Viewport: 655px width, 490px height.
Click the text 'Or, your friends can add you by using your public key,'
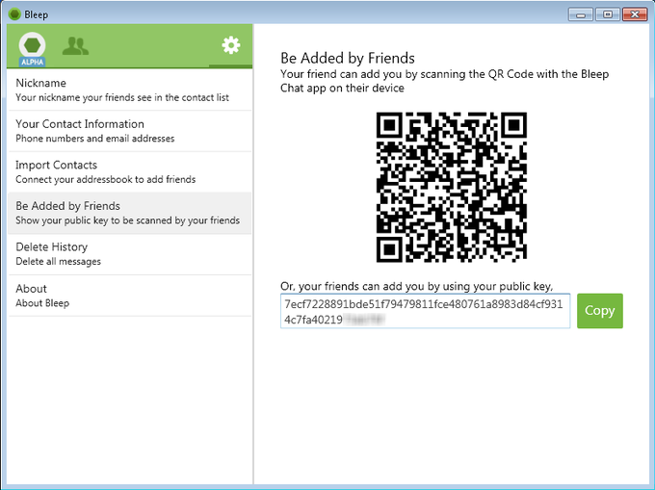416,286
